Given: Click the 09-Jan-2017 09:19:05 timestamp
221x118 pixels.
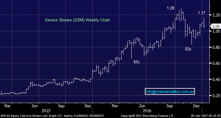Looking at the screenshot, I should pos(205,116).
